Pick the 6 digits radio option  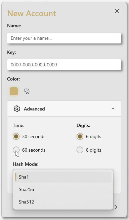pyautogui.click(x=80, y=136)
